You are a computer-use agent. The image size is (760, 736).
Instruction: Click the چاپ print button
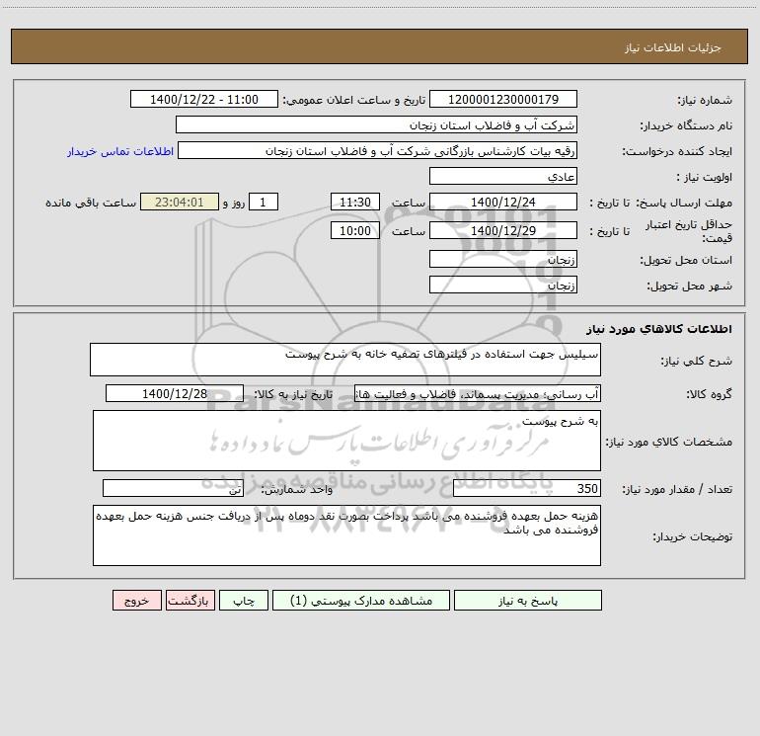tap(244, 600)
